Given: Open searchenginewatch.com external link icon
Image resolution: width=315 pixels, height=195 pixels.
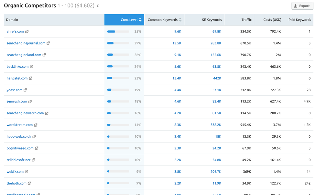Looking at the screenshot, I should (x=47, y=113).
